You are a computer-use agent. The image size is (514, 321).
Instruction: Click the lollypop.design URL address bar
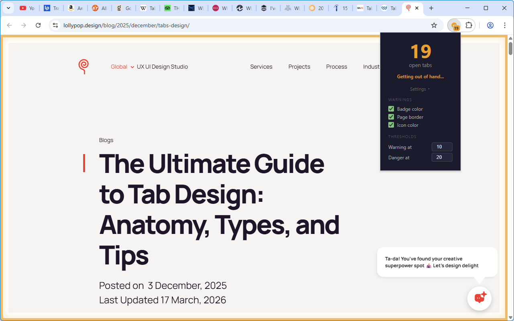[126, 25]
